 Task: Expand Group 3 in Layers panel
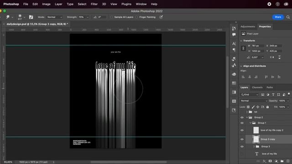pos(254,147)
